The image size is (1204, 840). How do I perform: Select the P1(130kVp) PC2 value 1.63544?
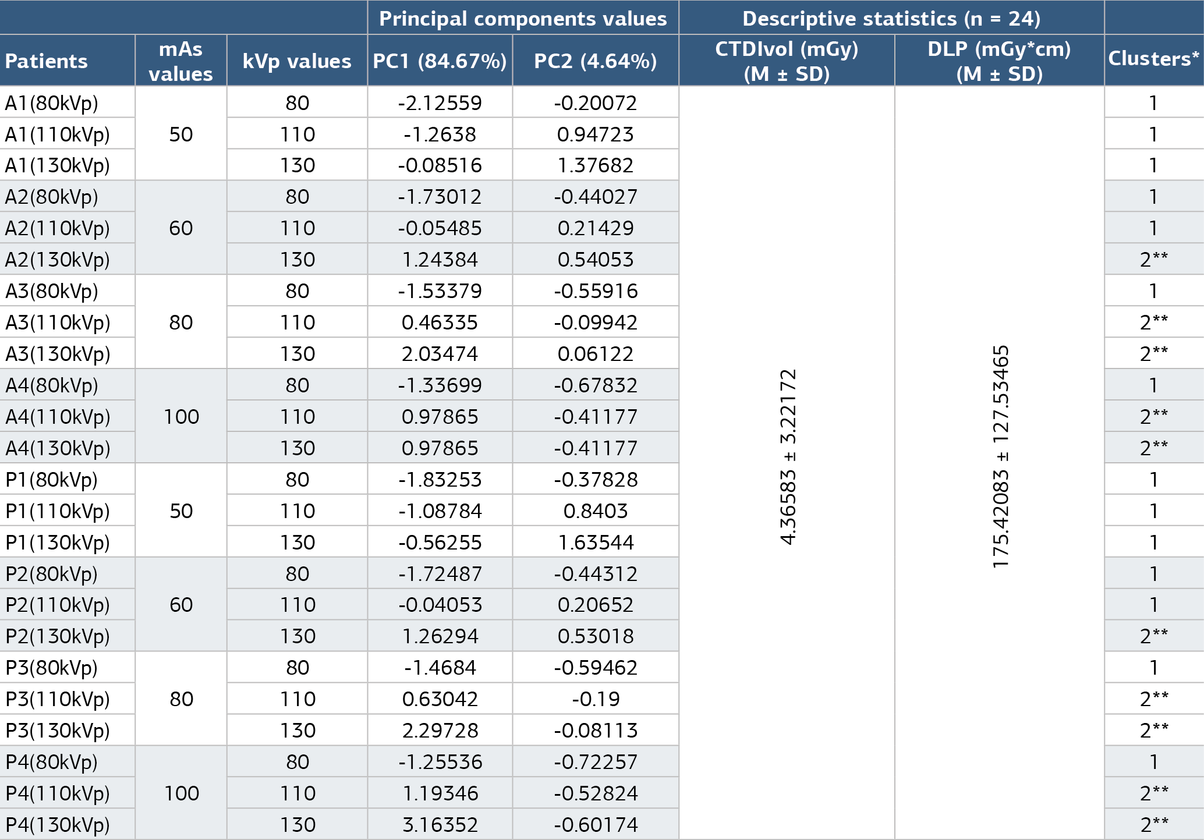tap(596, 543)
